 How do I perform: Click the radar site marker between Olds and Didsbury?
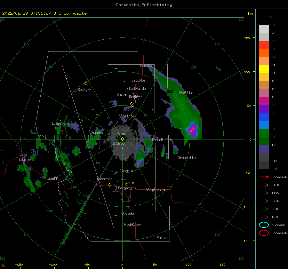point(122,139)
